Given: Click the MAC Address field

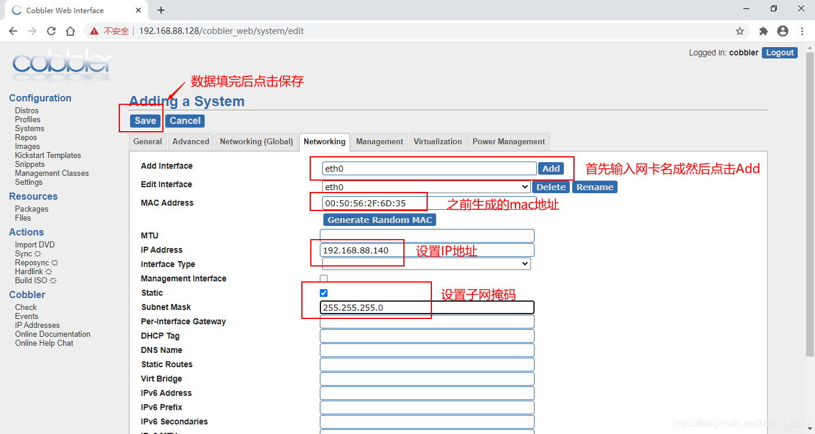Looking at the screenshot, I should click(x=430, y=203).
